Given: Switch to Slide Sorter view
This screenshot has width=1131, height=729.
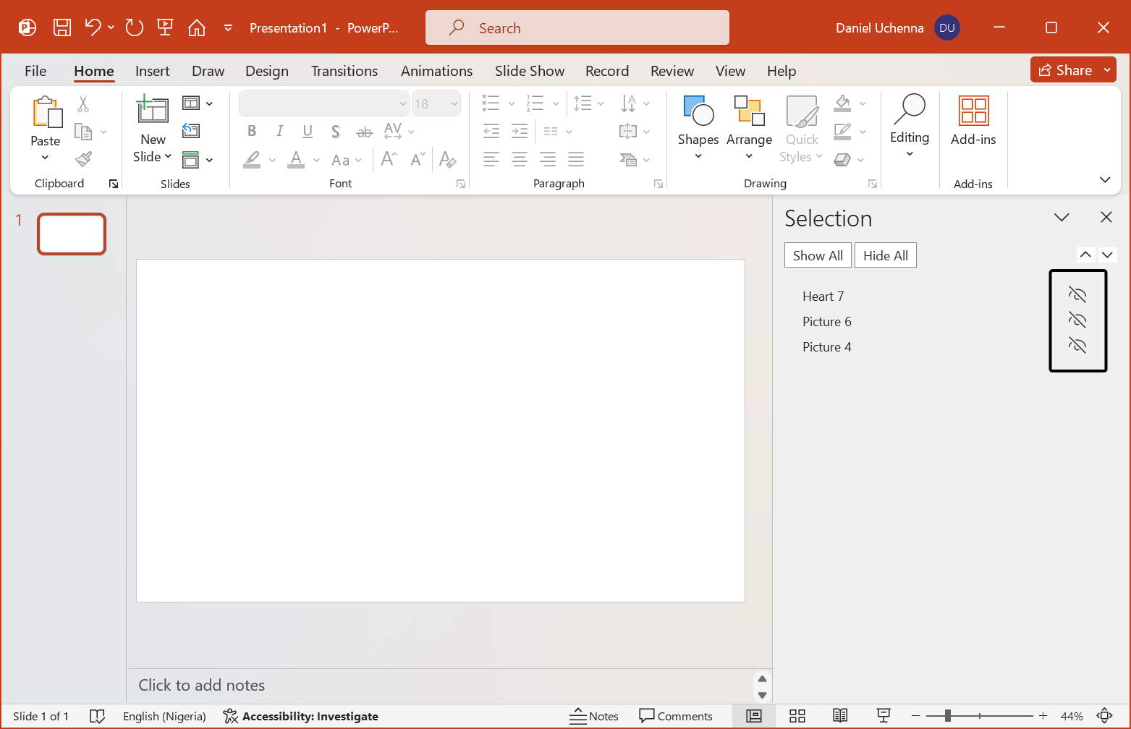Looking at the screenshot, I should pyautogui.click(x=797, y=716).
